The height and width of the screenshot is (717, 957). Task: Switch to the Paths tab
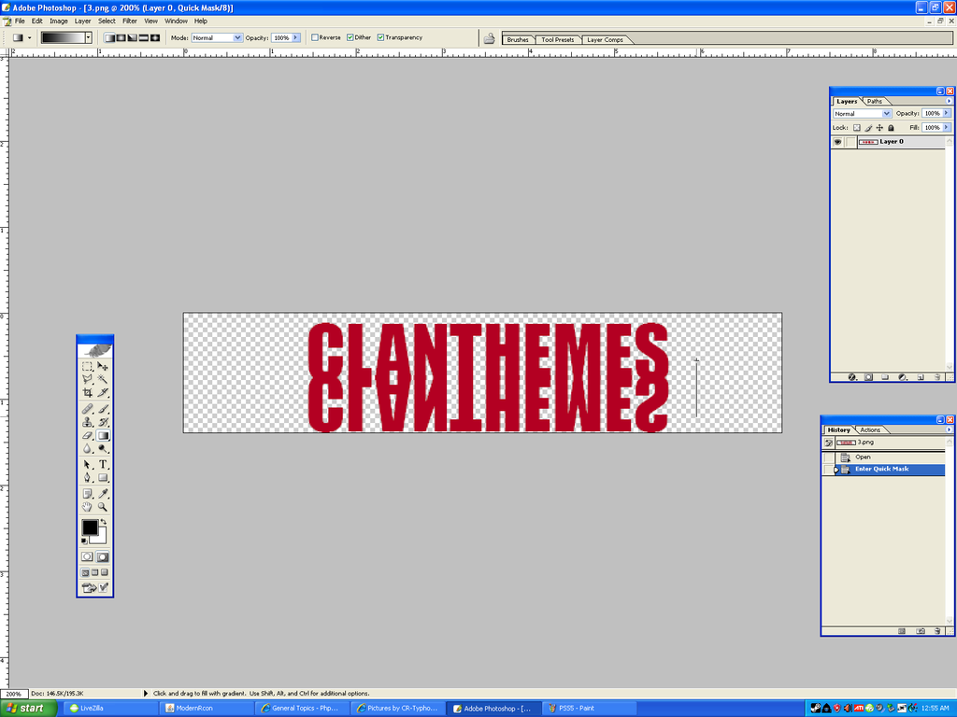(875, 101)
